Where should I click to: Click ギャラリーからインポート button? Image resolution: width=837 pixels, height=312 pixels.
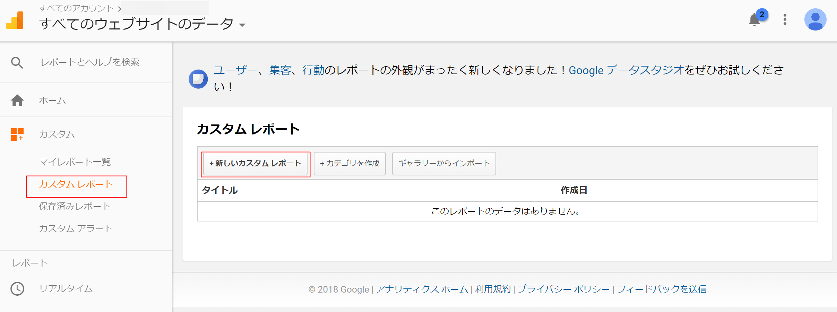[444, 163]
